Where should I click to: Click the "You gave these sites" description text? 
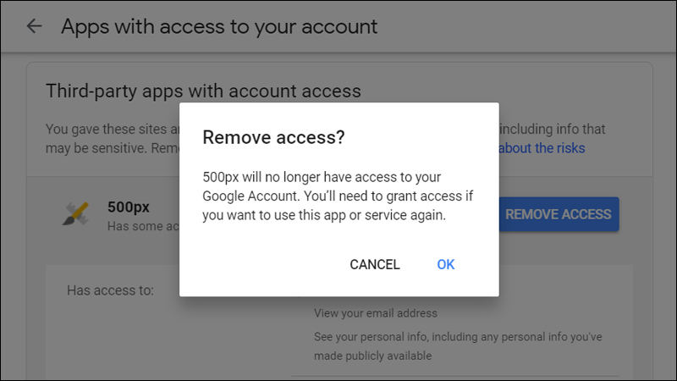point(110,130)
